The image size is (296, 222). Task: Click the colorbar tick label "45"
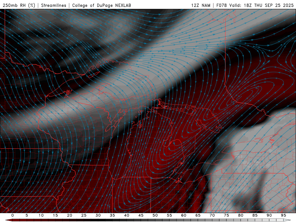pyautogui.click(x=141, y=215)
